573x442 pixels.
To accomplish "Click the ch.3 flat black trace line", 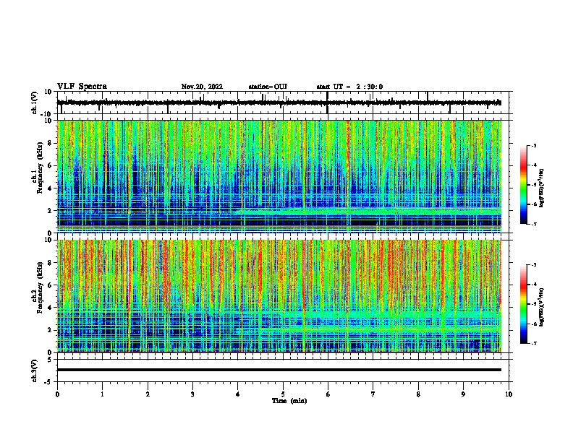I will [x=279, y=370].
